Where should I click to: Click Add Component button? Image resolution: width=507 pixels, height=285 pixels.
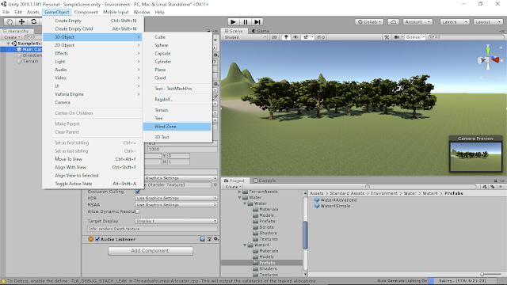pos(151,251)
